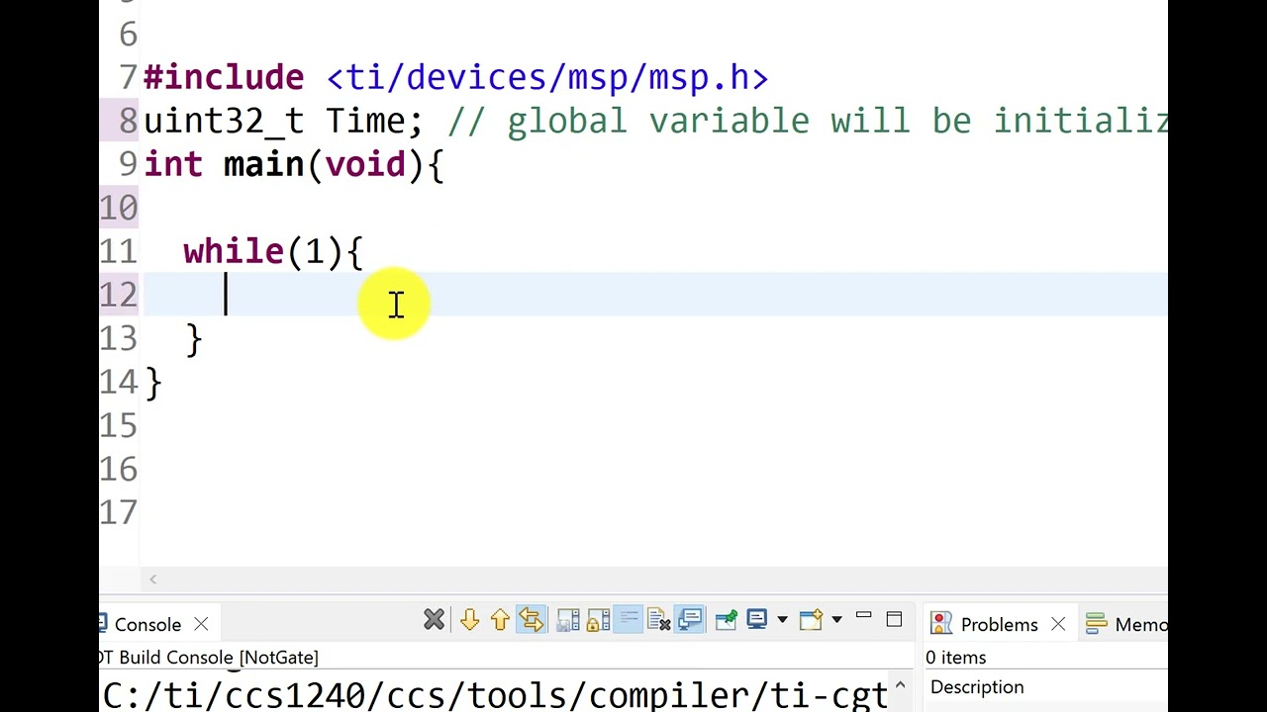The width and height of the screenshot is (1267, 712).
Task: Click the CDT Build Console [NotGate] label
Action: click(209, 658)
